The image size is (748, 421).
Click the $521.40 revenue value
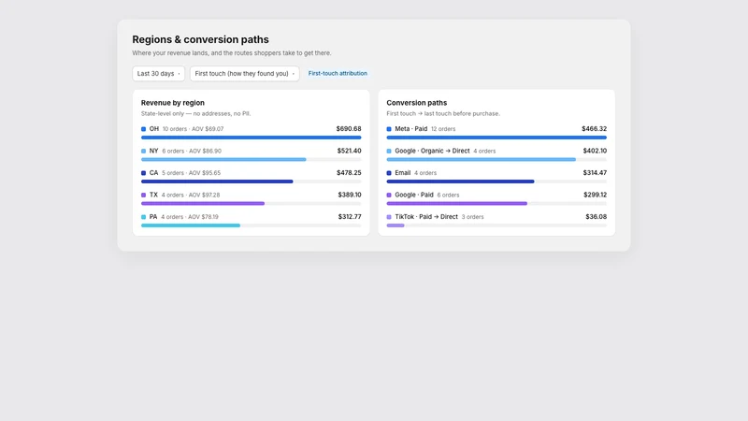[x=349, y=151]
